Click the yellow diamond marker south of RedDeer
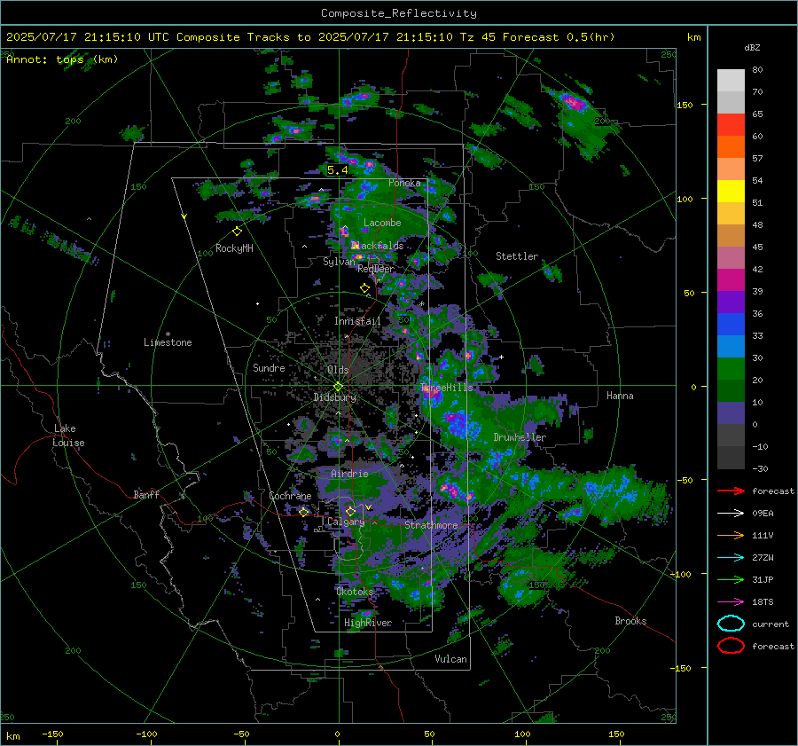The image size is (798, 746). click(364, 288)
